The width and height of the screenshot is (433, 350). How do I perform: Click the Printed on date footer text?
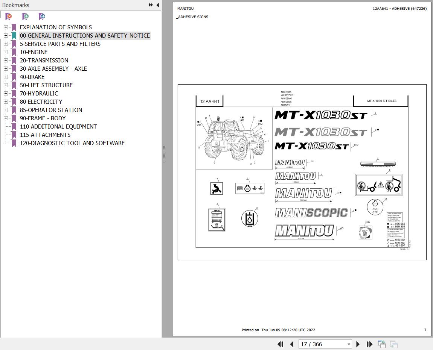coord(278,330)
